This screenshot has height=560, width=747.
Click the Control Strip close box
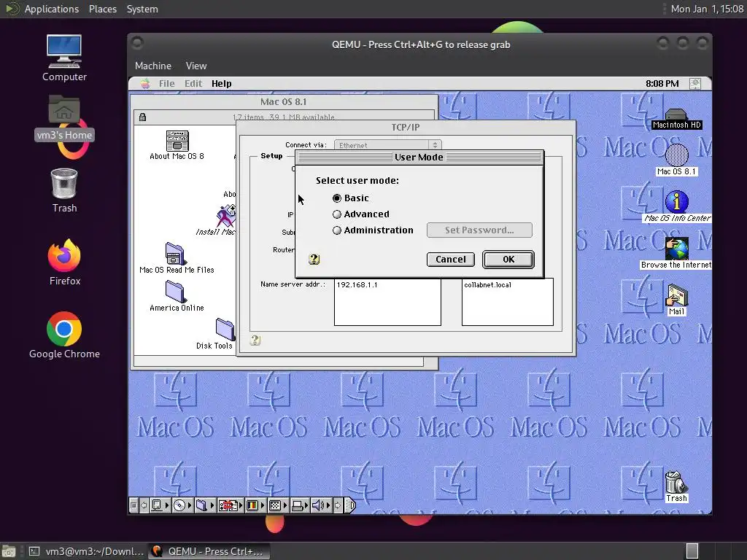(134, 505)
